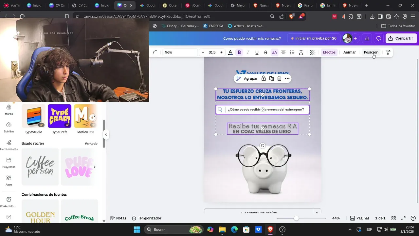The height and width of the screenshot is (236, 419).
Task: Open the Now font family dropdown
Action: 180,52
